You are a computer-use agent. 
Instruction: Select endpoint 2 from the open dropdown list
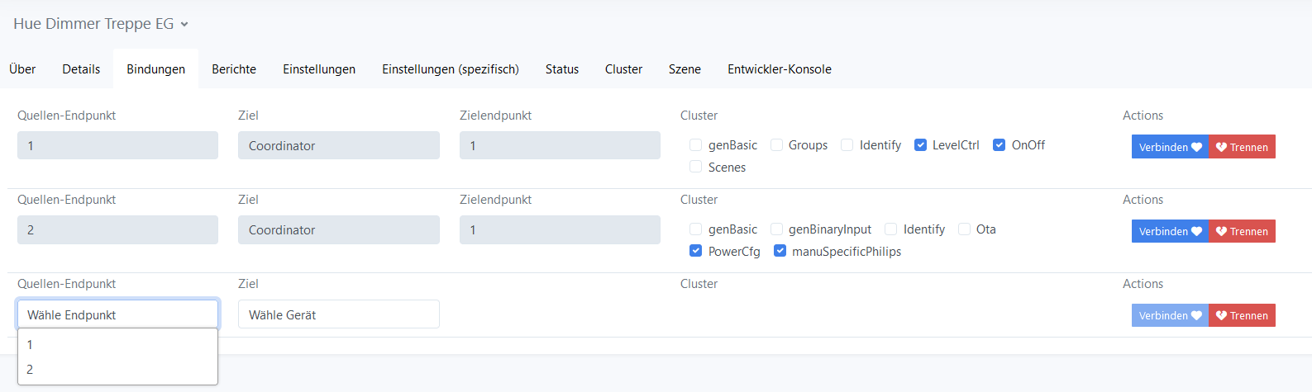tap(30, 370)
